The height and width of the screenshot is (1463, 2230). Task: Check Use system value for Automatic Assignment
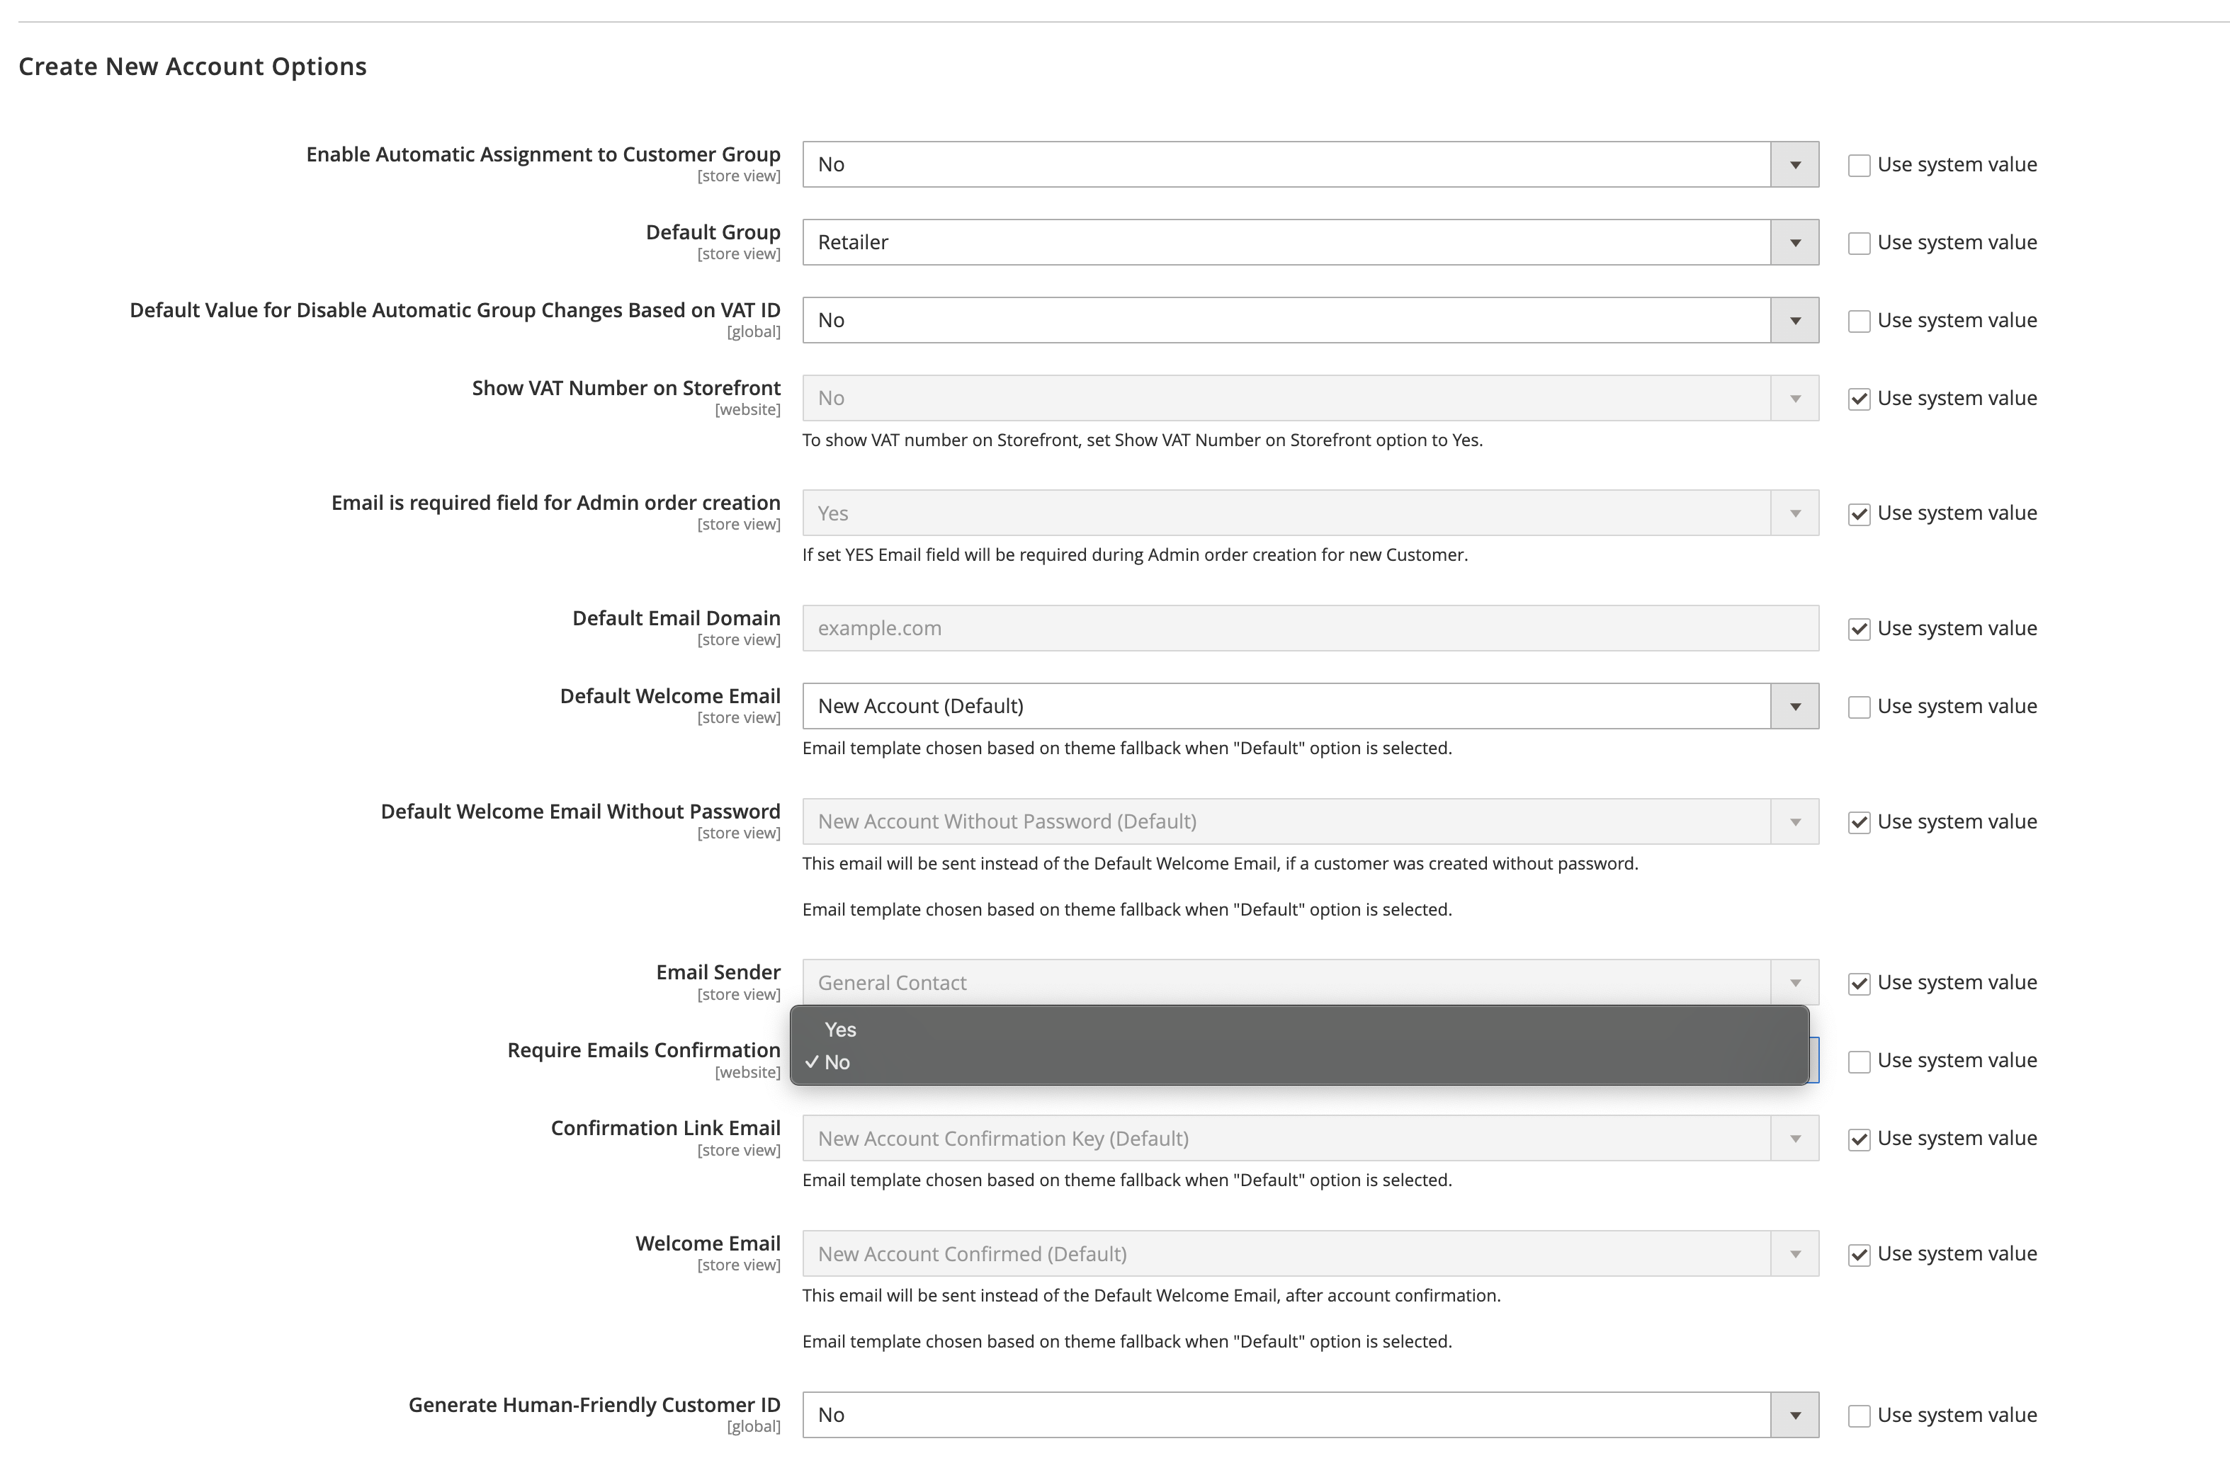point(1859,166)
